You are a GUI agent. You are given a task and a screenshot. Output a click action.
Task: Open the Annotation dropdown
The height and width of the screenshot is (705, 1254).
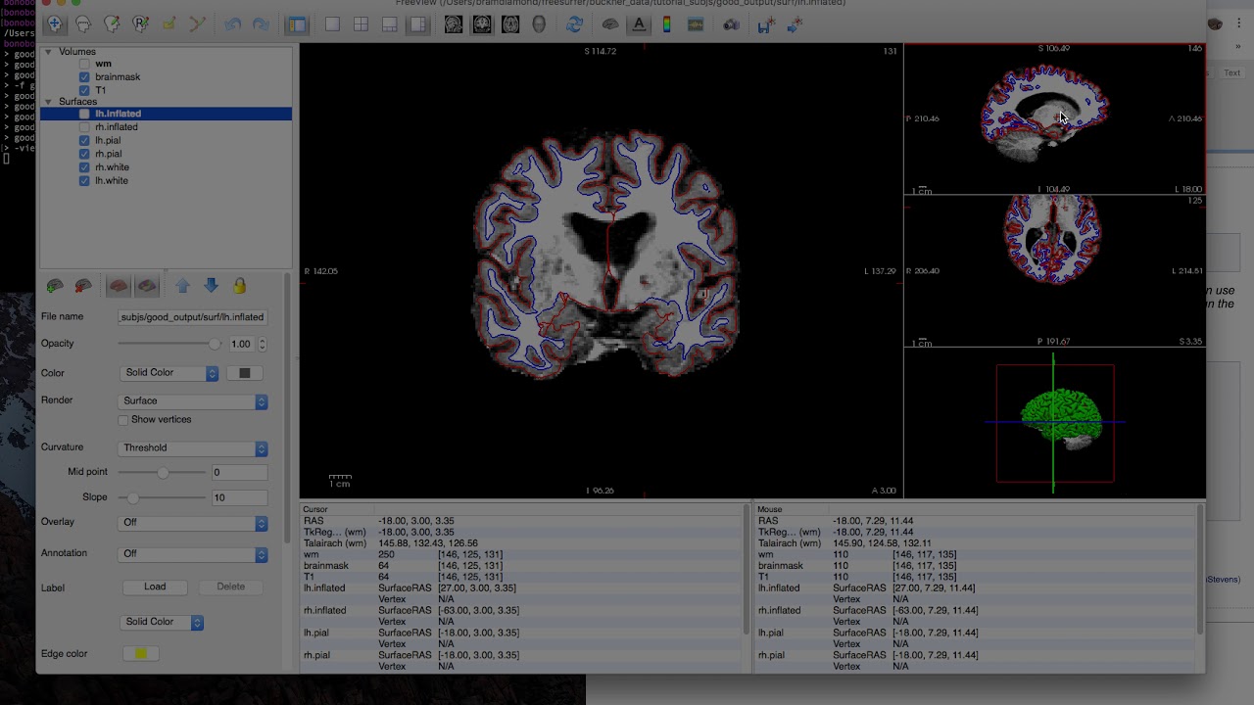coord(193,554)
